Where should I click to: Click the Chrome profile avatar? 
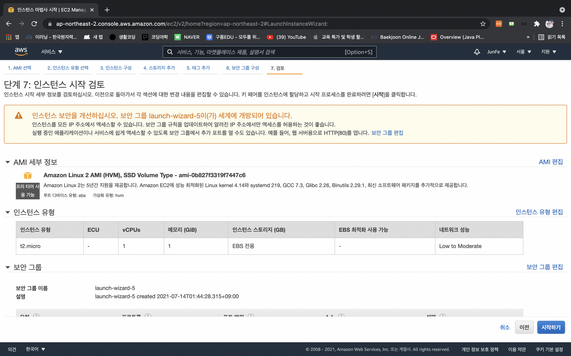pyautogui.click(x=550, y=24)
